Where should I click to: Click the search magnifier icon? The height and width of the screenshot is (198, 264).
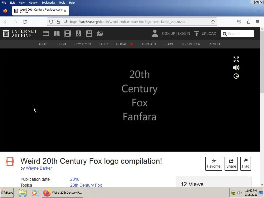point(225,34)
